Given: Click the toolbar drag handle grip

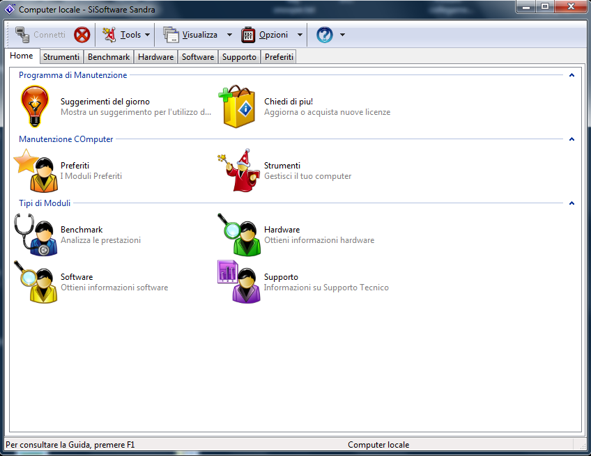Looking at the screenshot, I should pos(9,35).
